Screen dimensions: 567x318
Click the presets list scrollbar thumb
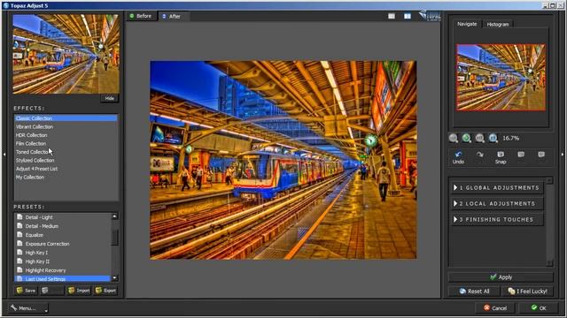point(114,237)
